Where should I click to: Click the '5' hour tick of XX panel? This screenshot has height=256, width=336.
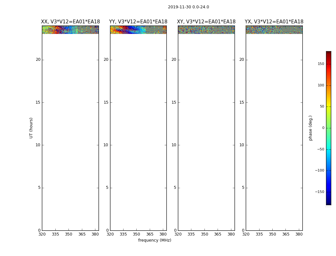coord(39,188)
